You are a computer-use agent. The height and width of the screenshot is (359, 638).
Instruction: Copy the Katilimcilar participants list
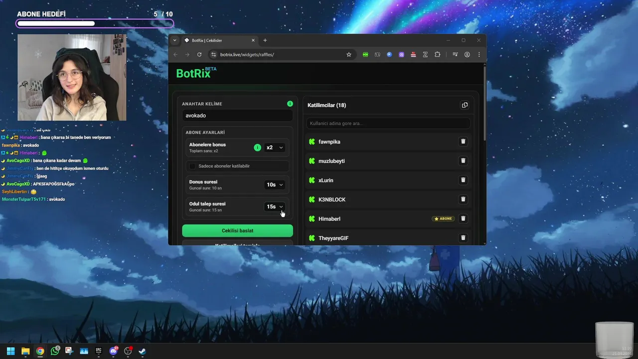tap(465, 105)
